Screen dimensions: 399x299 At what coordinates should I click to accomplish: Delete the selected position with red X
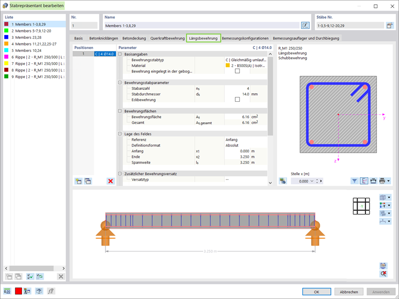(x=110, y=181)
